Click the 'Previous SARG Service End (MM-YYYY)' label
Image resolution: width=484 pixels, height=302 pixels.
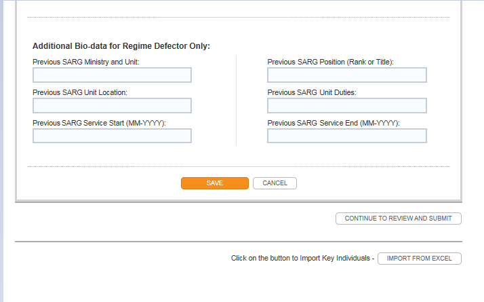333,123
